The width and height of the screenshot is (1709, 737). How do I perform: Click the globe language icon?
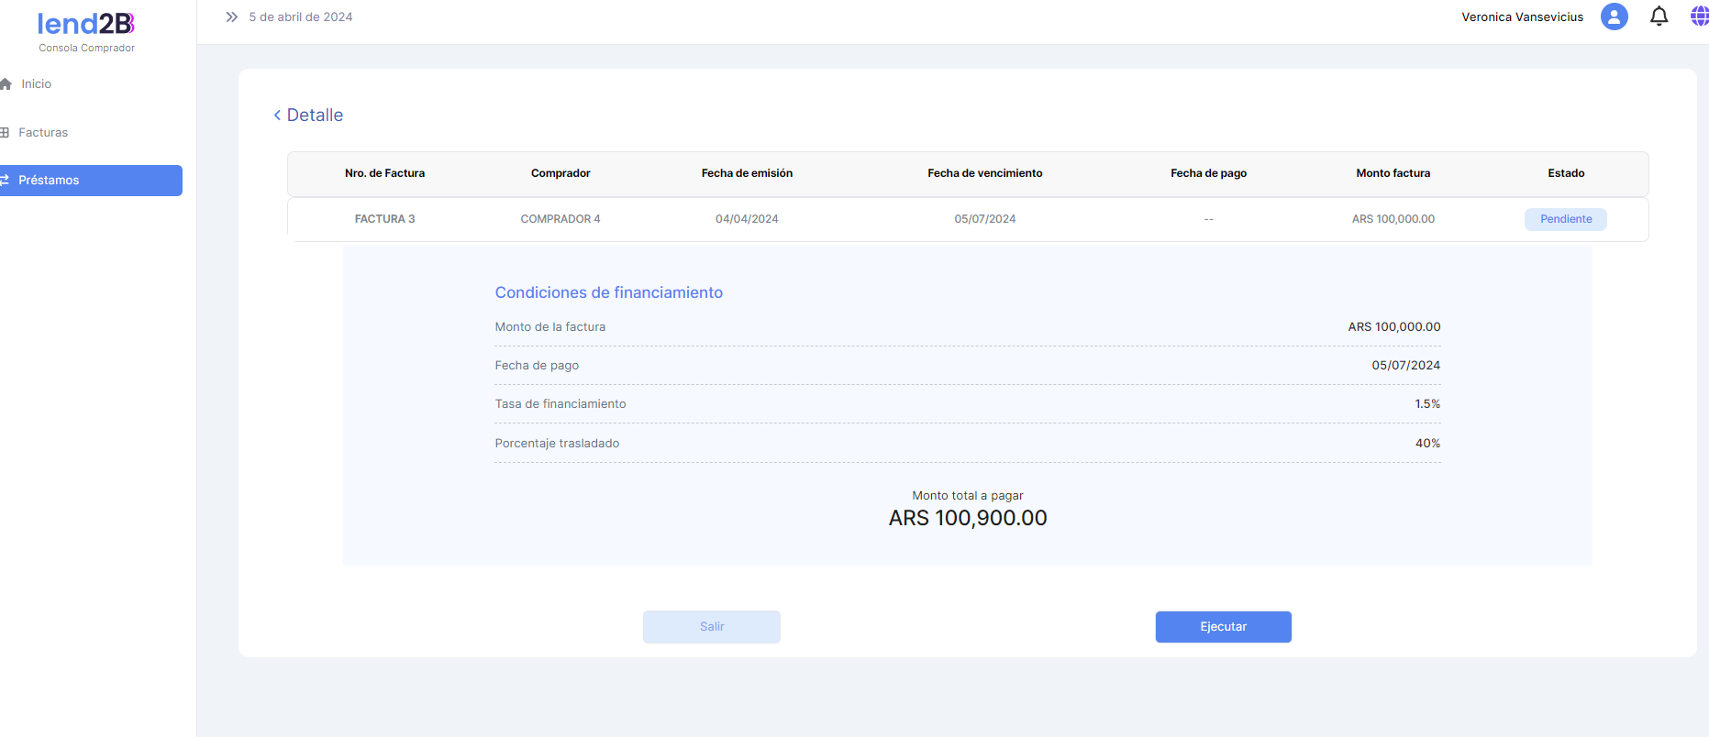[x=1699, y=16]
